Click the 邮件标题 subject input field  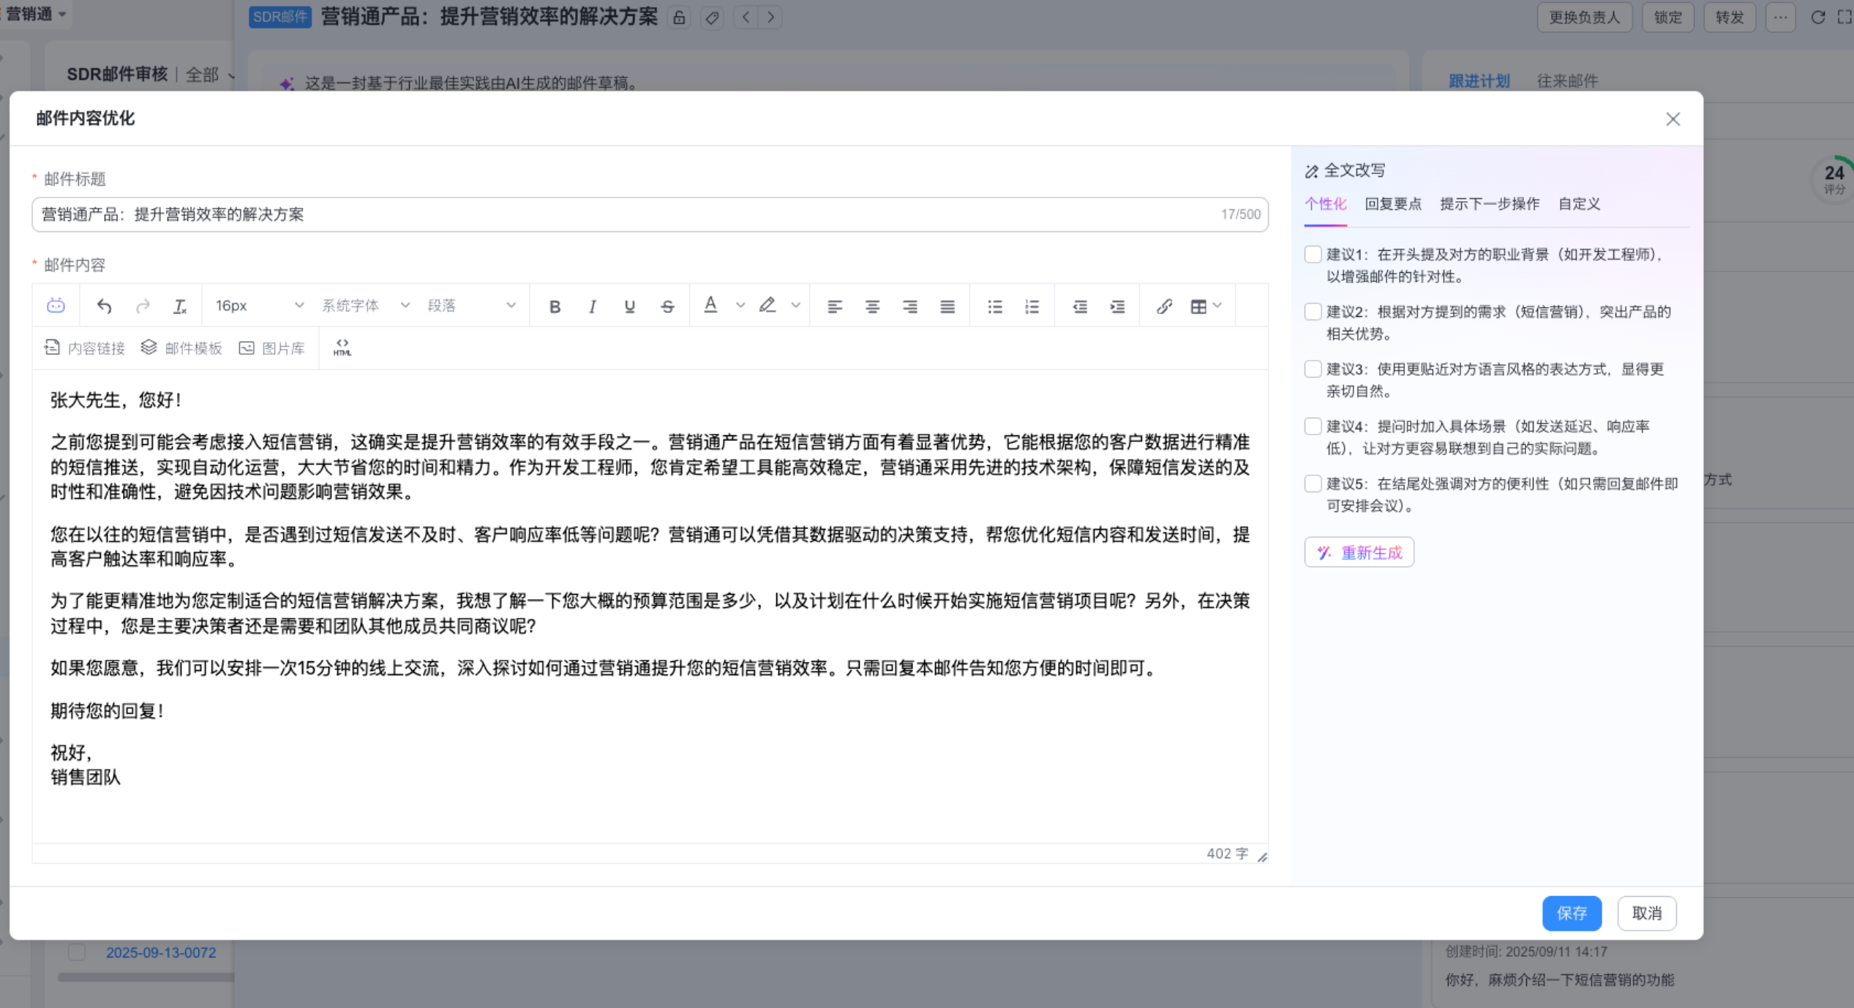(622, 214)
